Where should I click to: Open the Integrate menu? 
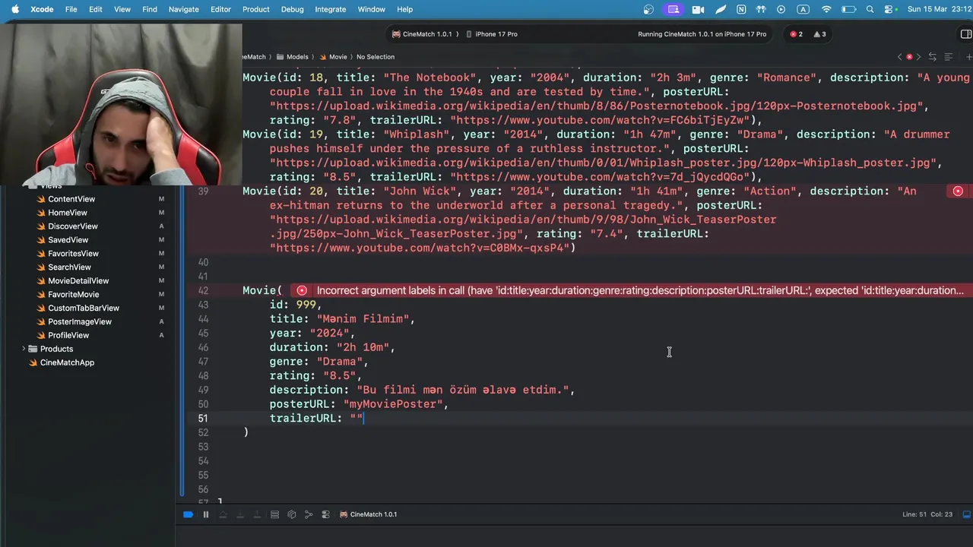tap(330, 9)
